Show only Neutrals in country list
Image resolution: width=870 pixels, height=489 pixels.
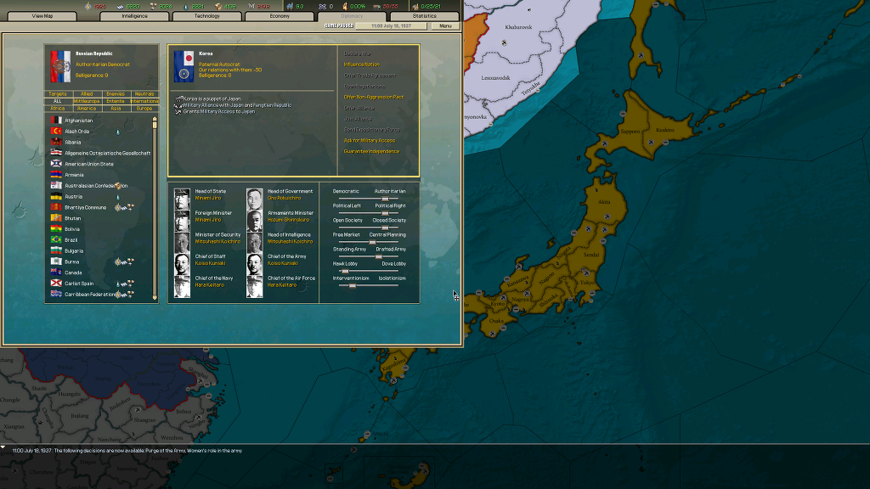[144, 94]
